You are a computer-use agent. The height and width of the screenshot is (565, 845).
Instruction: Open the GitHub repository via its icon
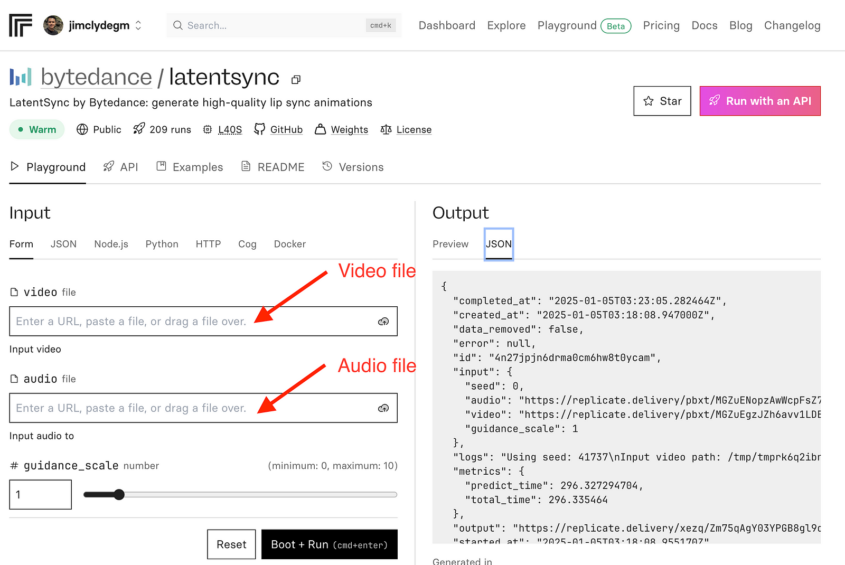click(x=259, y=129)
